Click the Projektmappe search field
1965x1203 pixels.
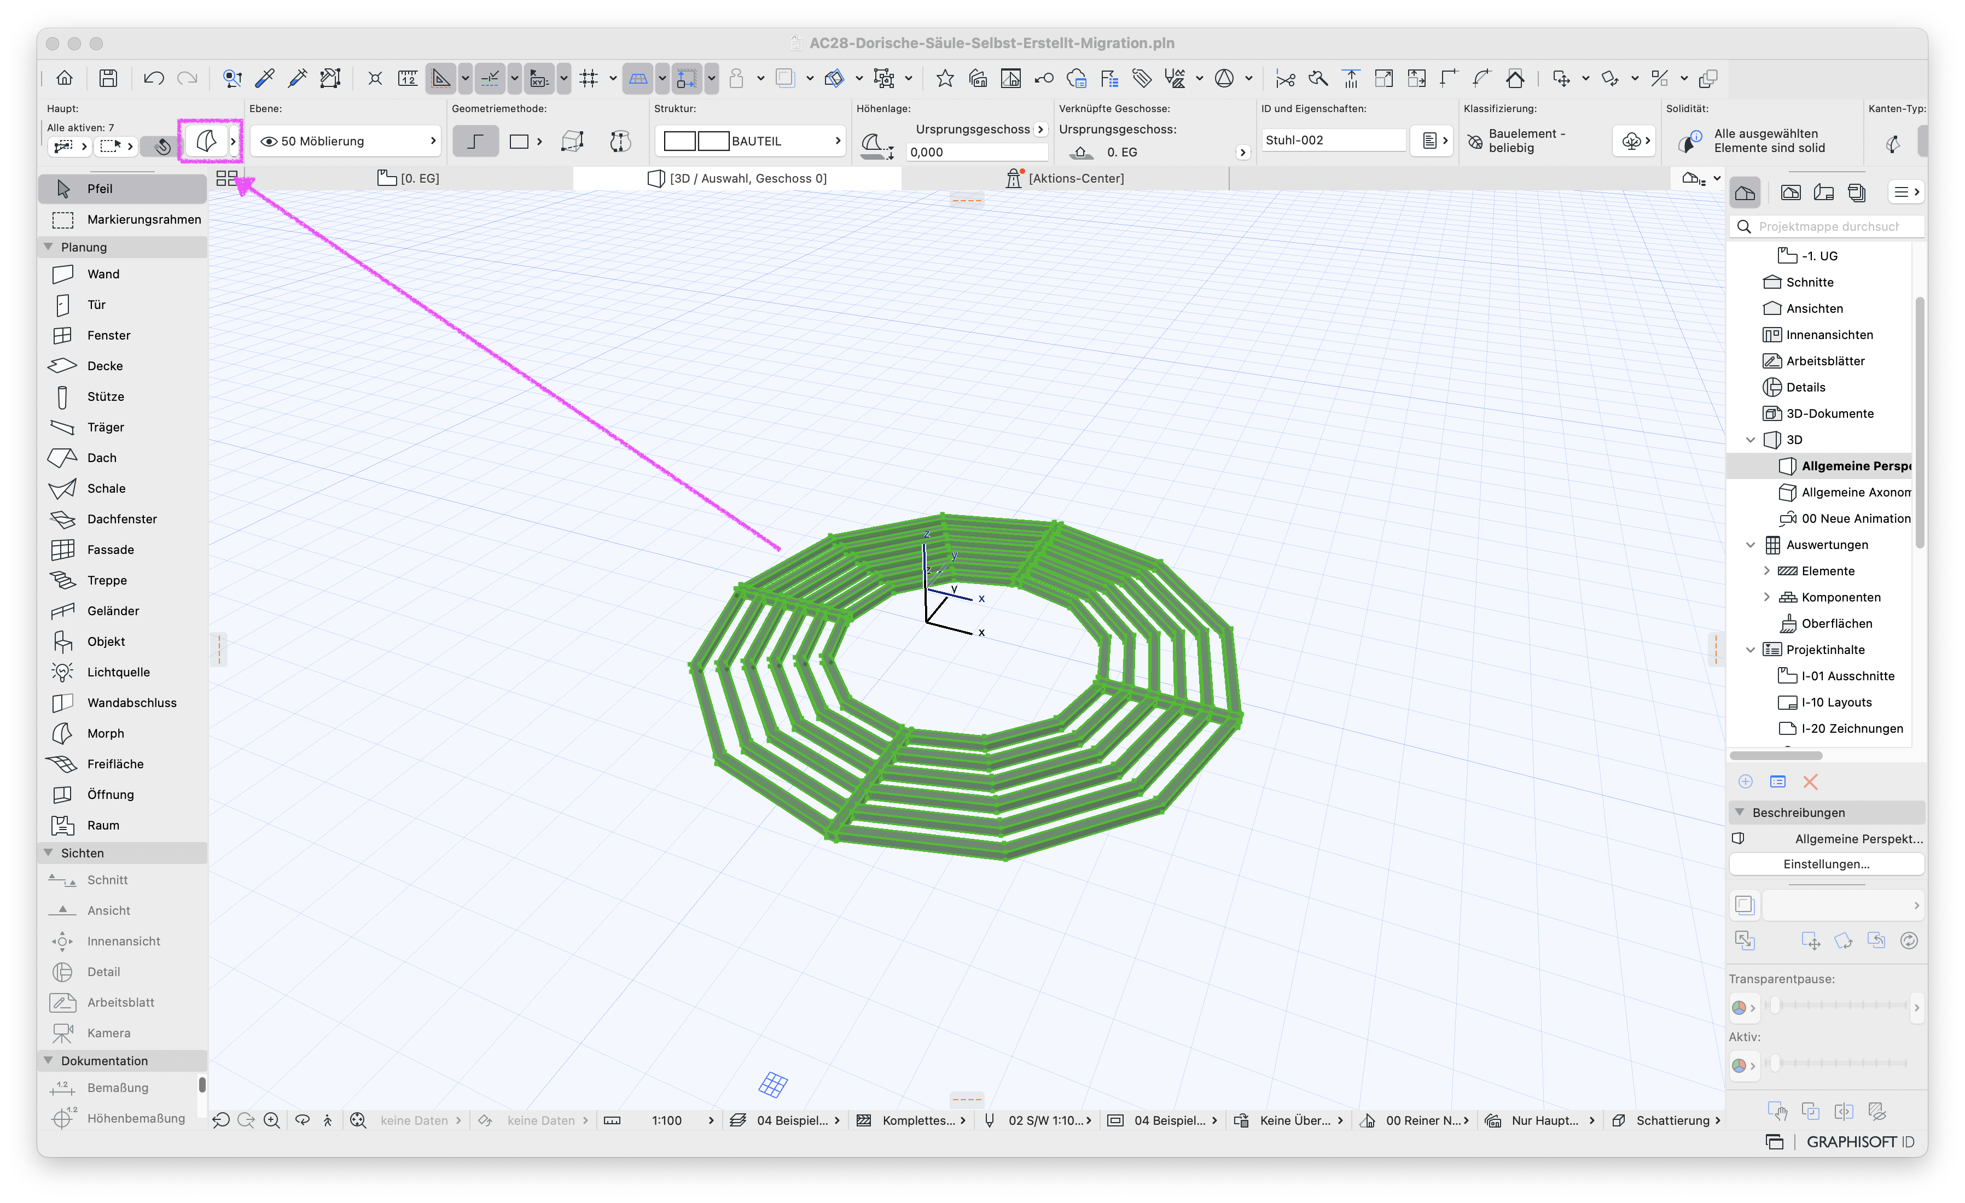pyautogui.click(x=1829, y=226)
